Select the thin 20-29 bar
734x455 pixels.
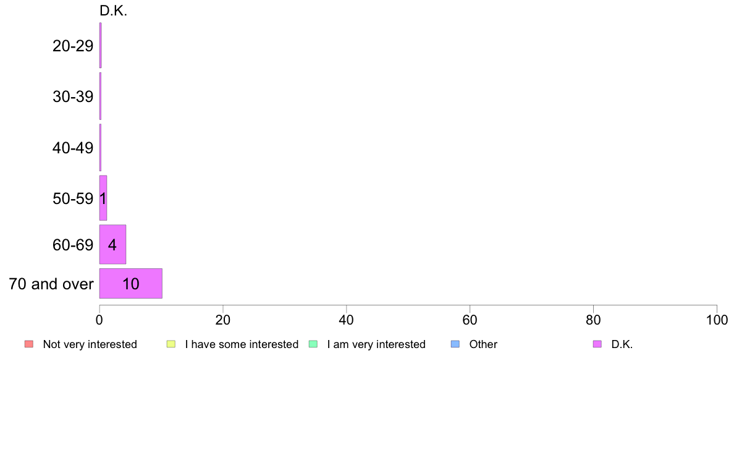coord(100,46)
